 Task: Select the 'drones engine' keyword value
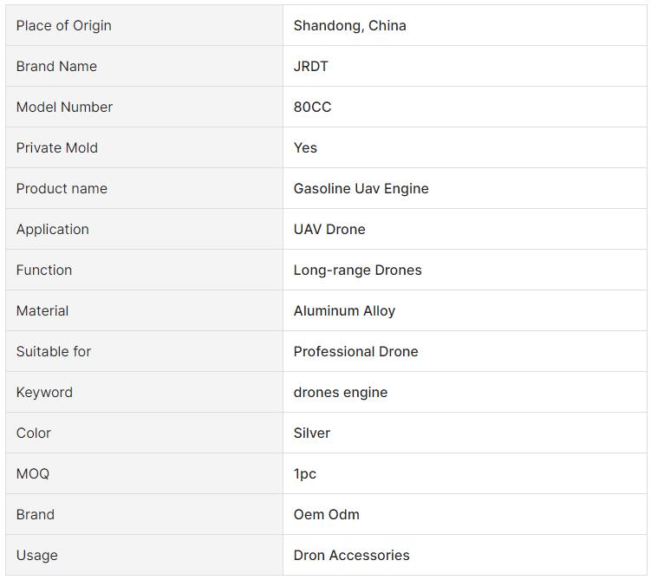[340, 392]
